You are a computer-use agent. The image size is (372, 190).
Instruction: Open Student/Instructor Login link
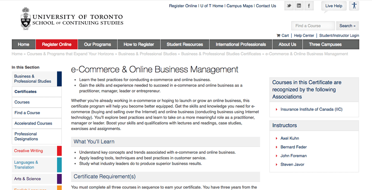(339, 35)
